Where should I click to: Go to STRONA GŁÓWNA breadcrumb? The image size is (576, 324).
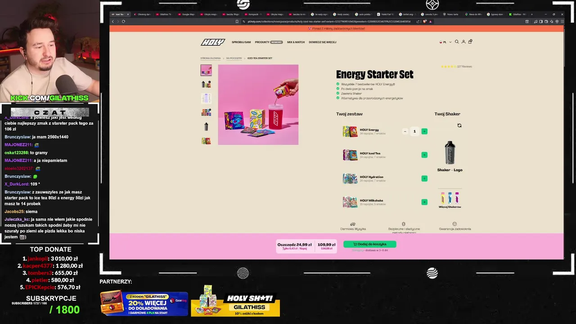tap(211, 58)
